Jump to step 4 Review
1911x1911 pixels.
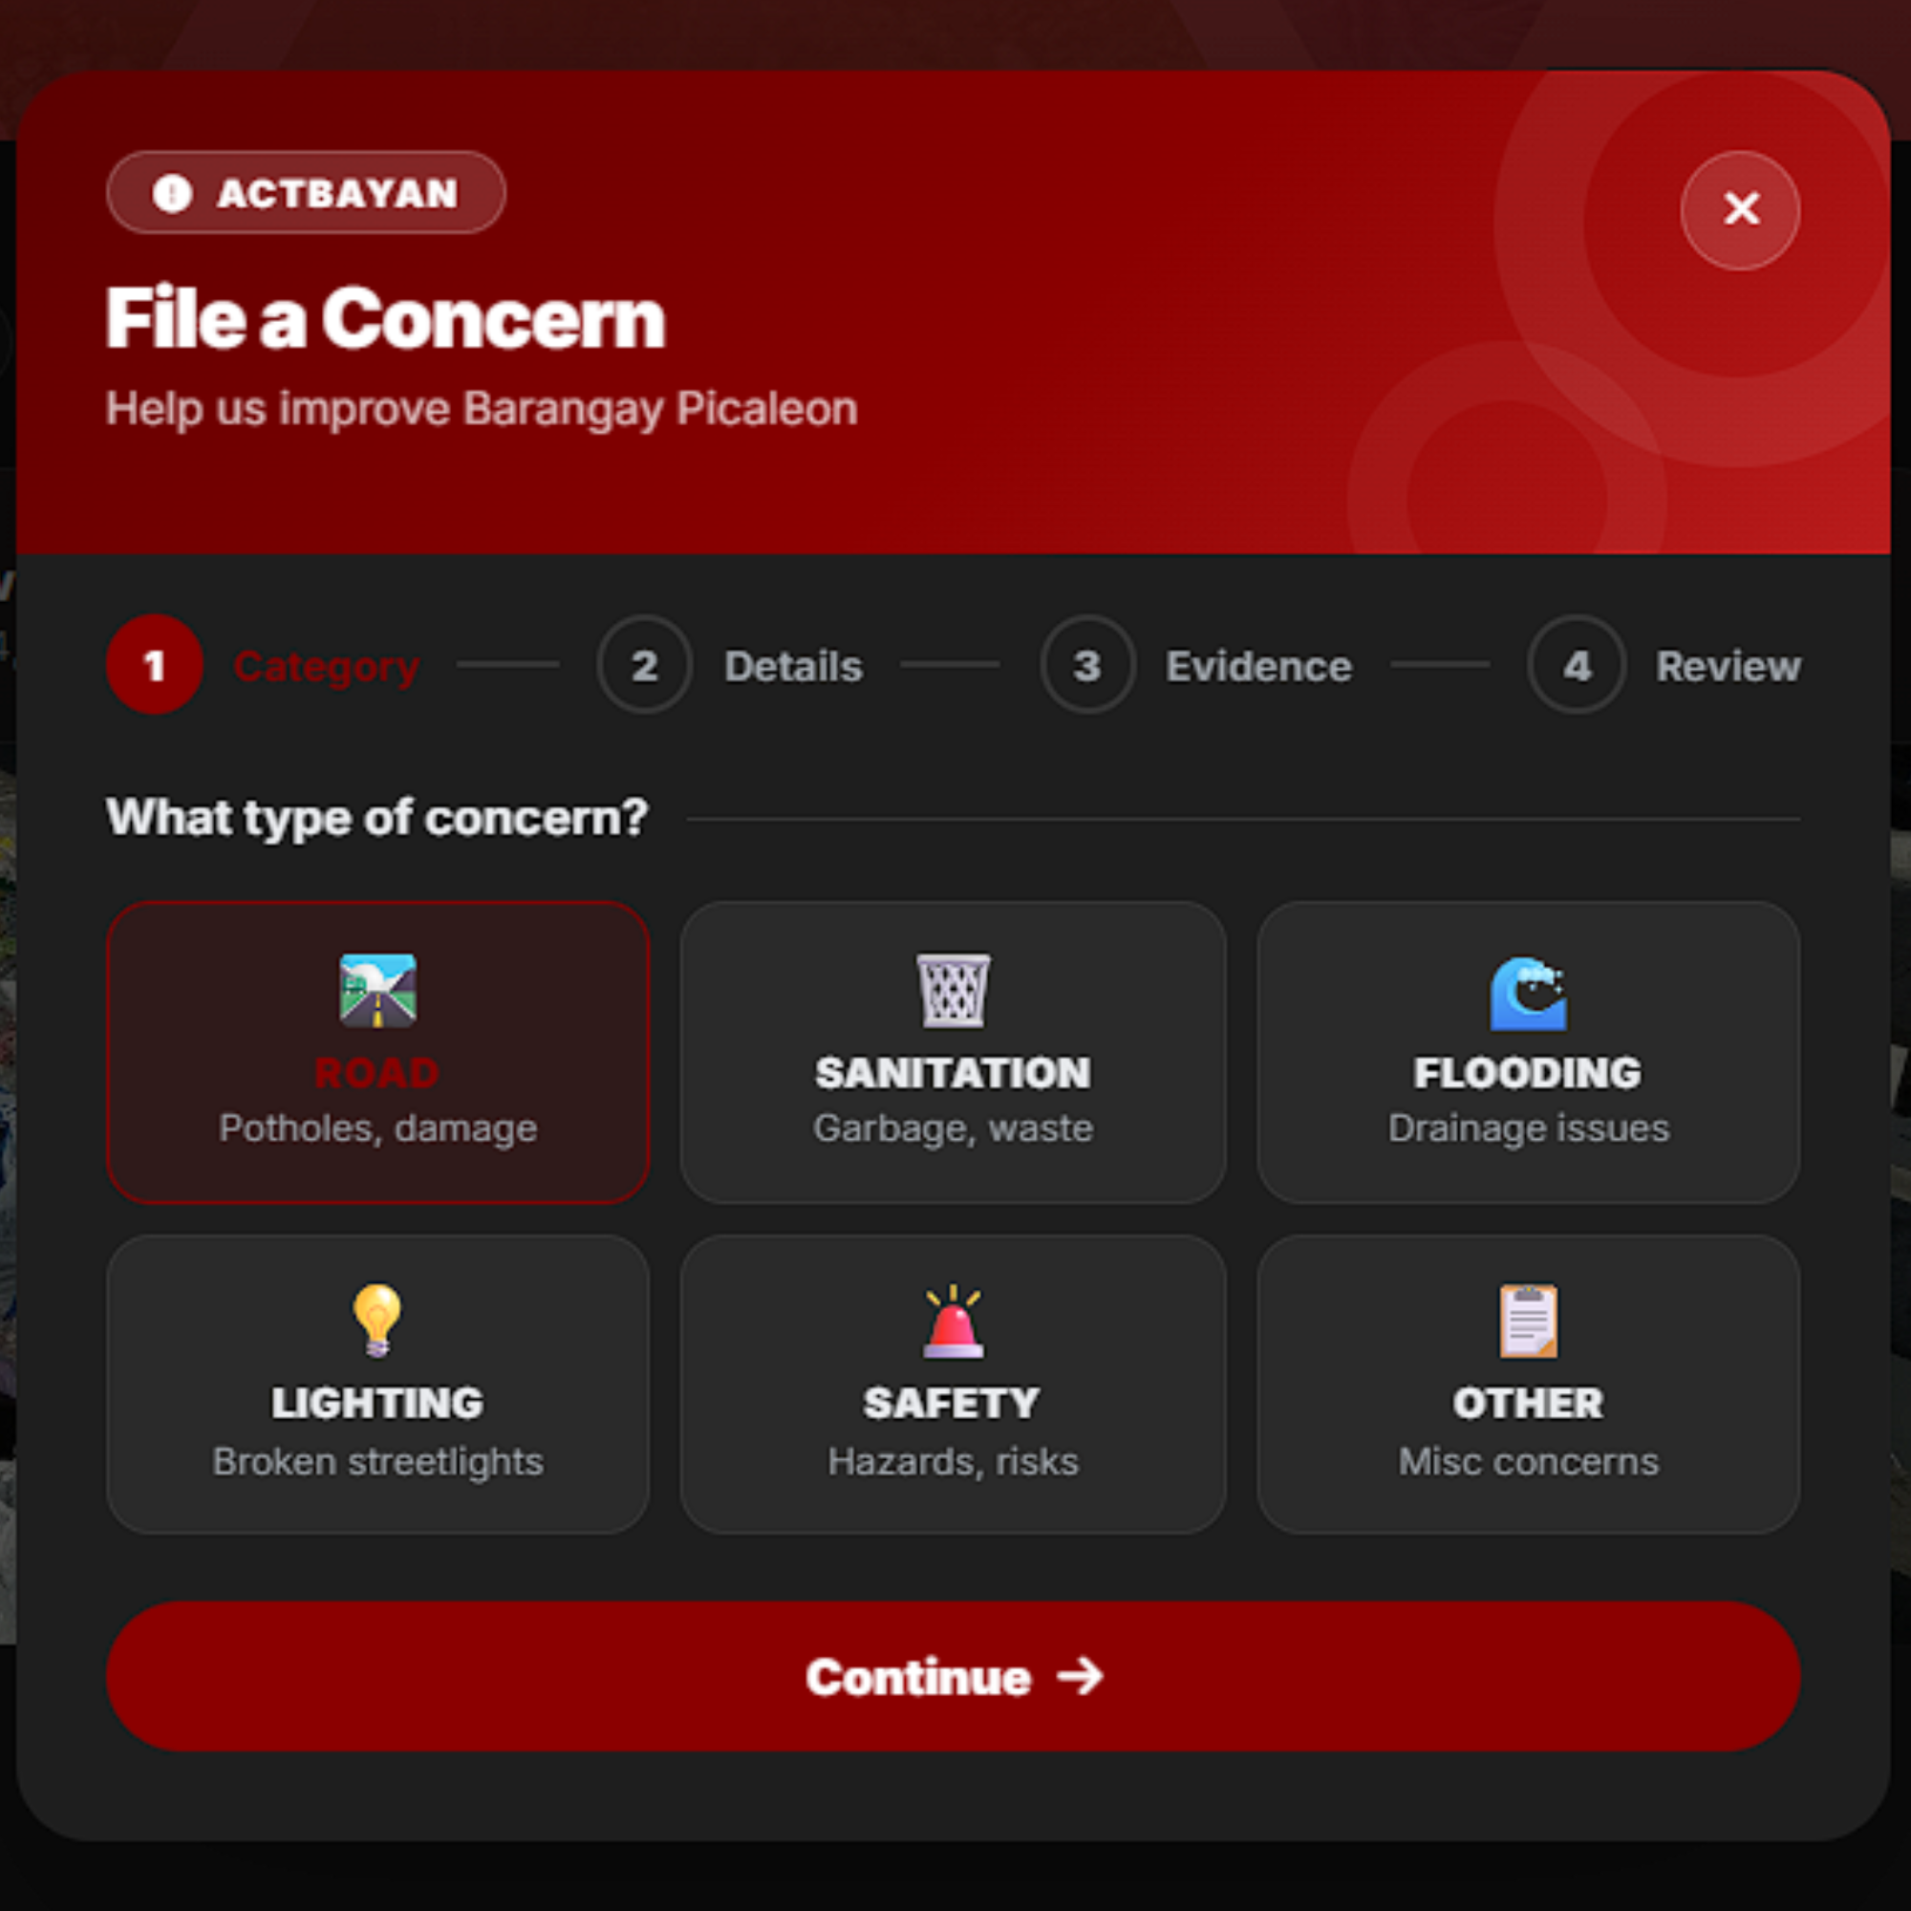coord(1664,665)
